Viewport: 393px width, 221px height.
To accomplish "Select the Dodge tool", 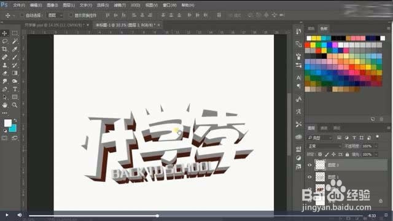I will (15, 81).
